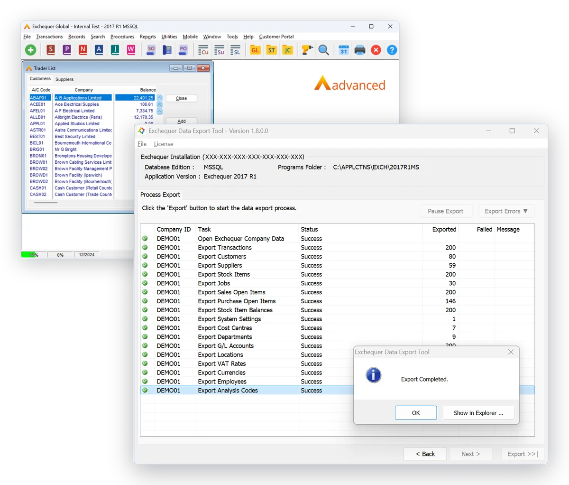
Task: Click the SO sales order icon
Action: click(151, 49)
